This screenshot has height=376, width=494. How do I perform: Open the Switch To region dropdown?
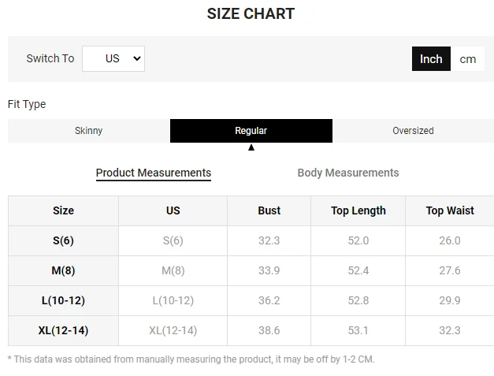click(x=113, y=58)
